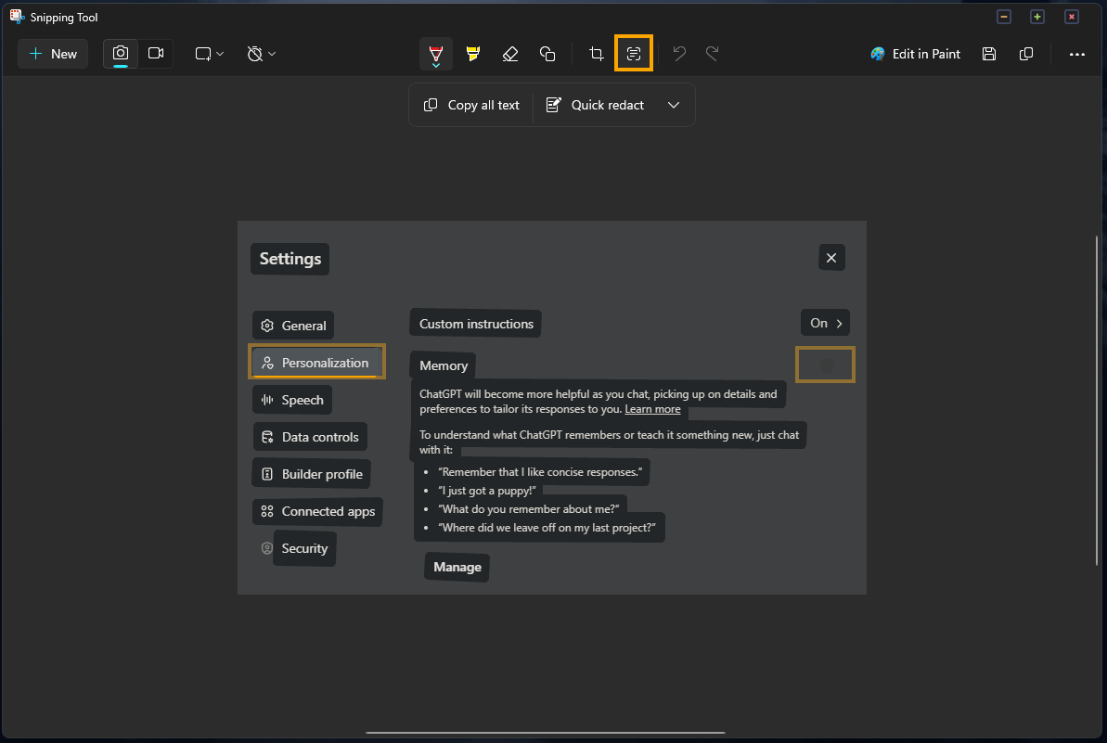Toggle the Text actions tool
Viewport: 1107px width, 743px height.
(x=633, y=54)
